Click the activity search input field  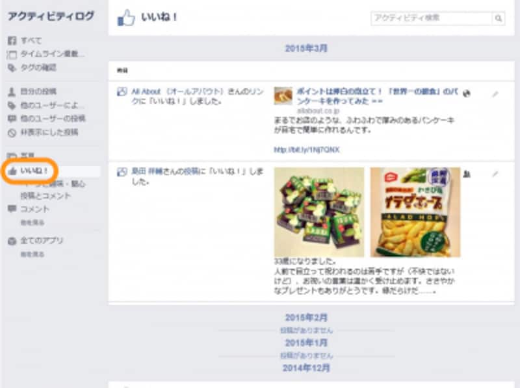[432, 18]
